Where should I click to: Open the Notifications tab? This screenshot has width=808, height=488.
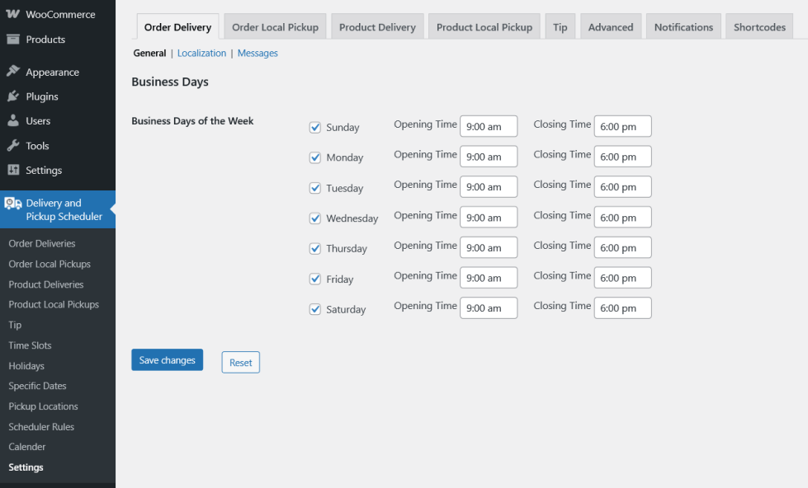pos(683,27)
